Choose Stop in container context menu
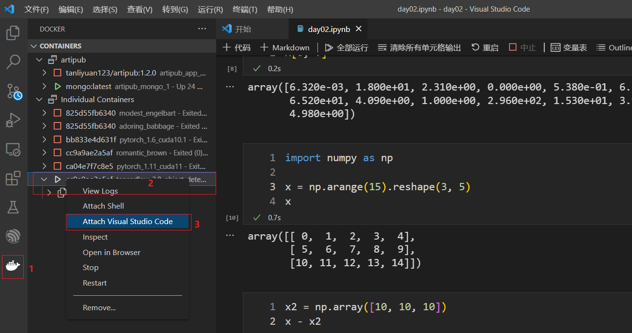The width and height of the screenshot is (632, 333). (127, 268)
